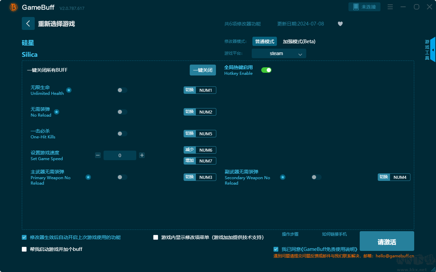Click the 未连接 connection status button

click(364, 7)
